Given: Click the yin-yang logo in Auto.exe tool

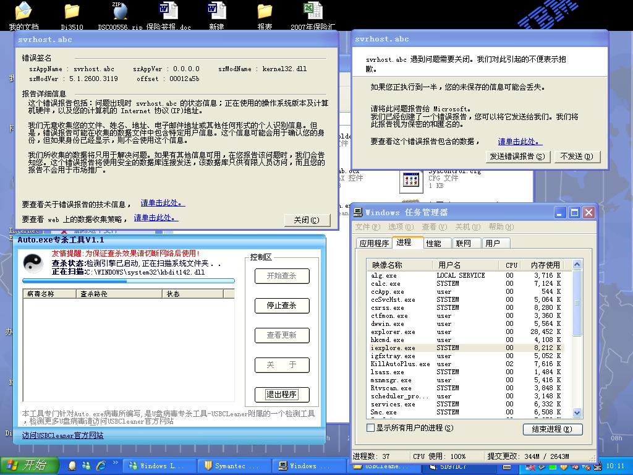Looking at the screenshot, I should coord(33,263).
